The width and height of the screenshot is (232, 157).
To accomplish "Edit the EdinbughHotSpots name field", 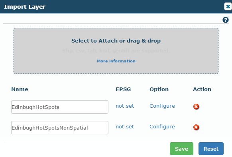I will coord(60,107).
